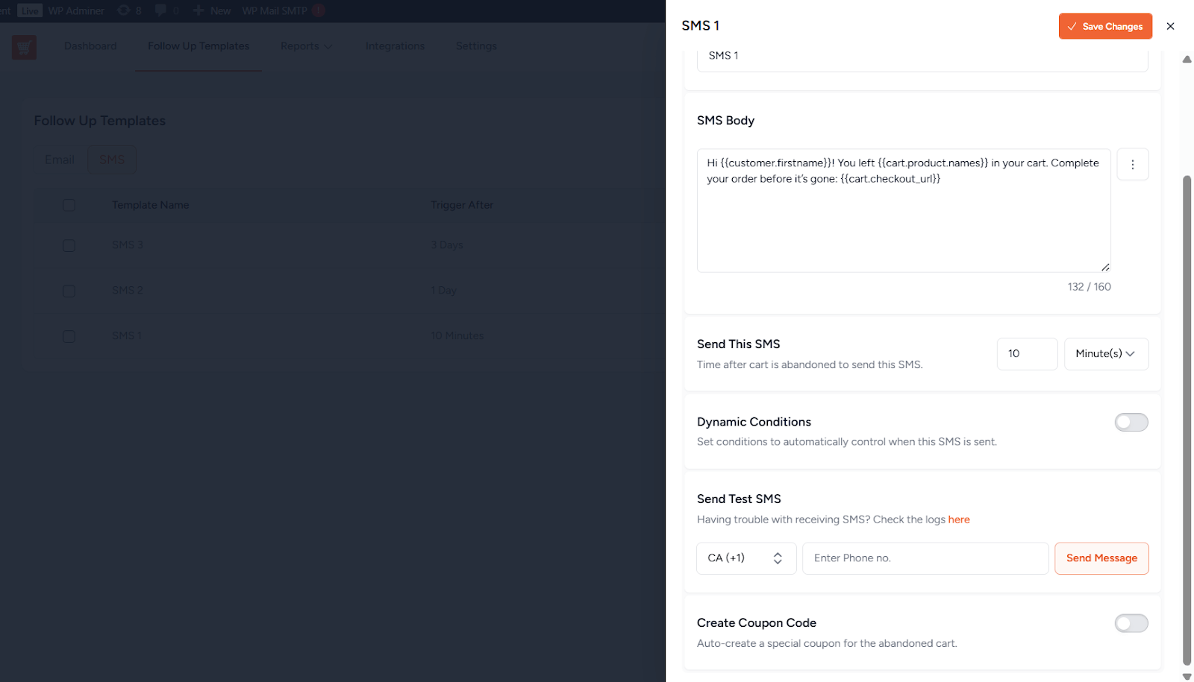Click the WP Mail SMTP alert badge
This screenshot has width=1194, height=682.
point(319,10)
